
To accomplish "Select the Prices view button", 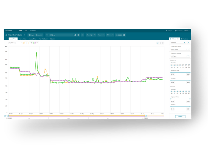I will (x=31, y=35).
